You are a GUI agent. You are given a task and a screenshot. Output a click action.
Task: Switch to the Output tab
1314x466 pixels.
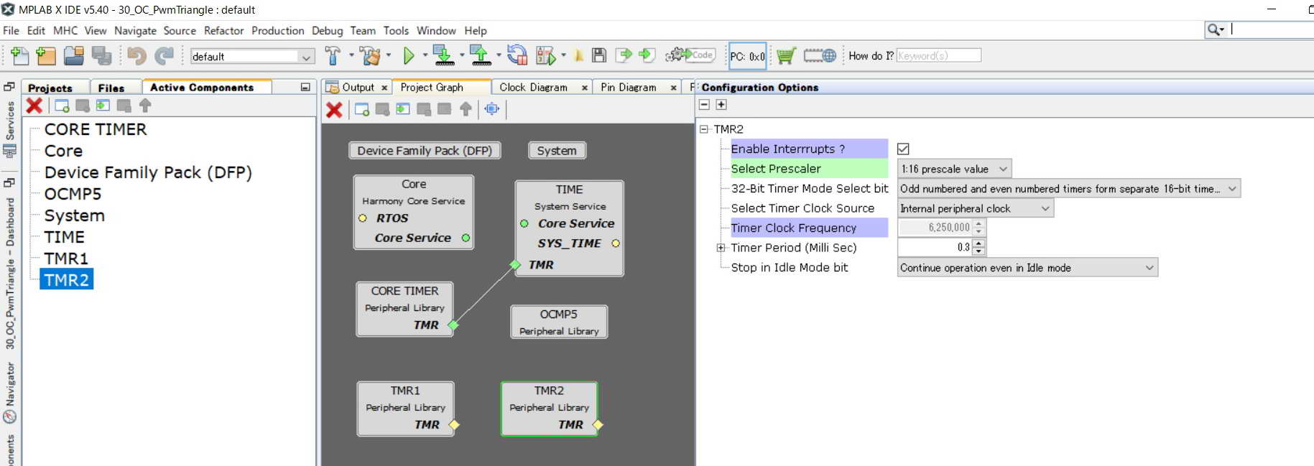pyautogui.click(x=358, y=88)
